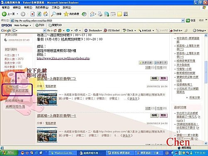Click the Discuss toolbar icon
The width and height of the screenshot is (208, 156).
[113, 14]
